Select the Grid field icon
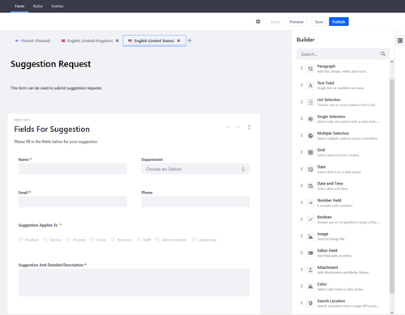 [x=310, y=152]
